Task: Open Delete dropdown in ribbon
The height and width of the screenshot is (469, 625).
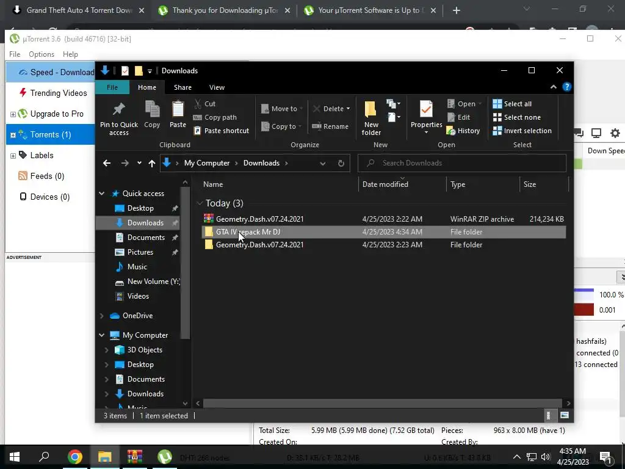Action: point(348,109)
